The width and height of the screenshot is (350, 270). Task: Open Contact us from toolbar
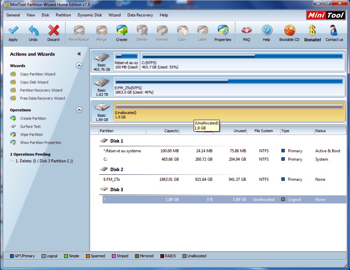(x=334, y=31)
